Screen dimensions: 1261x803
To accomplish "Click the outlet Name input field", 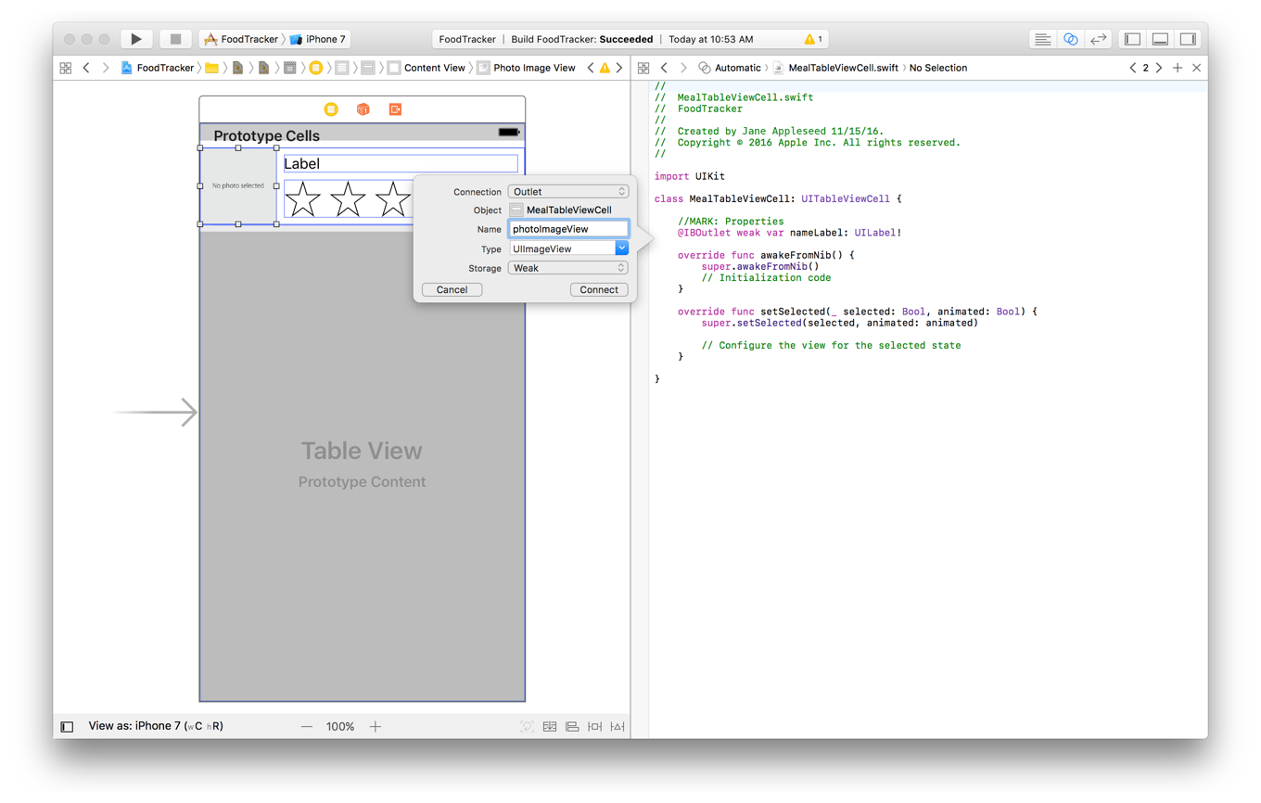I will tap(568, 229).
